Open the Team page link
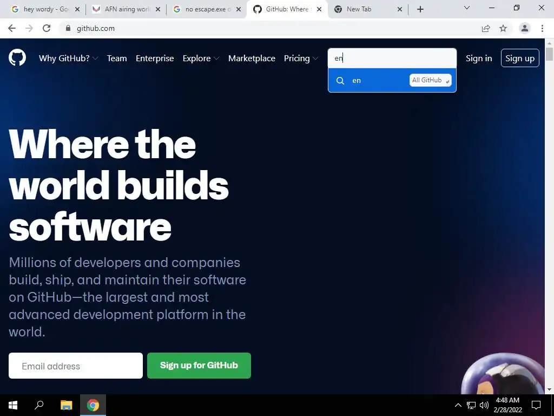Viewport: 554px width, 416px height. click(117, 58)
